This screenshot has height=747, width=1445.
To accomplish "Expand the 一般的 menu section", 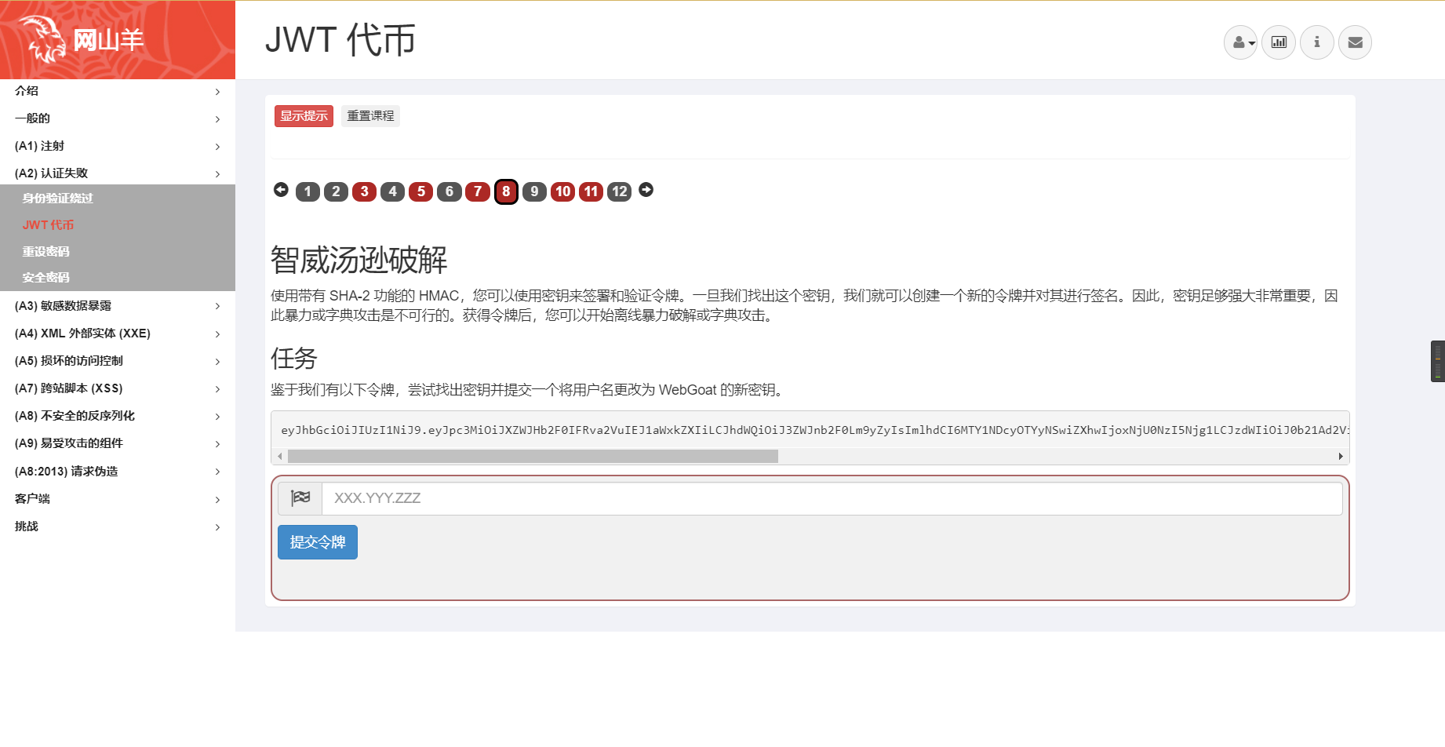I will coord(118,118).
